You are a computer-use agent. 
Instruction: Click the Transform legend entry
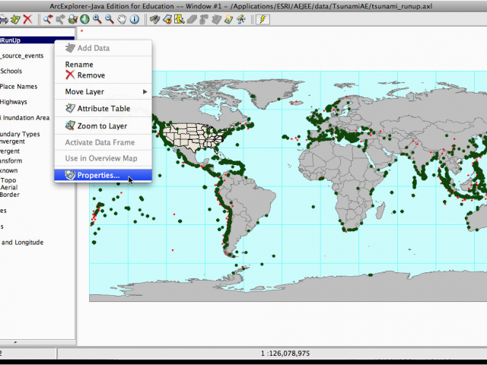click(11, 160)
